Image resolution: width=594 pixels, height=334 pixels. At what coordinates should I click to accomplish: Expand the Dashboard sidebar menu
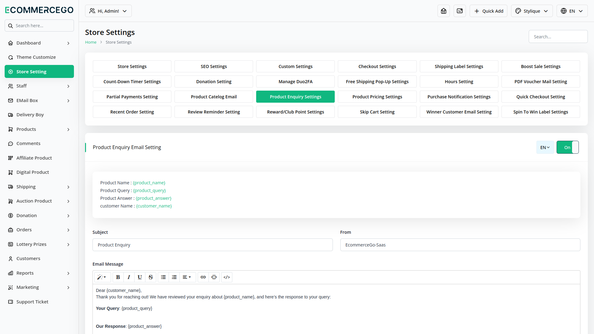click(39, 43)
